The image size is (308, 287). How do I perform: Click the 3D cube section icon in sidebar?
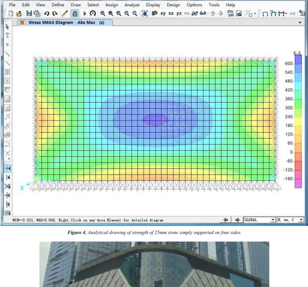pos(7,135)
